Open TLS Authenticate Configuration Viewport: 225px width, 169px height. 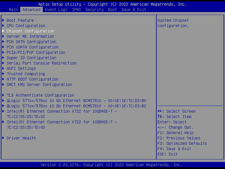pos(40,95)
